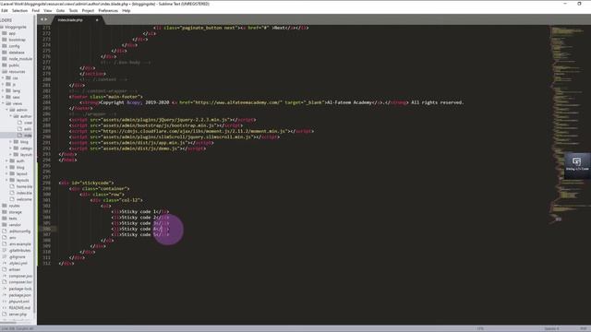Expand the auth folder arrow

pos(6,161)
